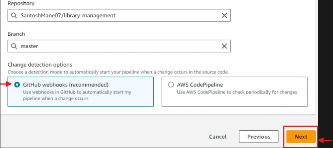333x148 pixels.
Task: Click the 'Repository' field label
Action: 21,4
